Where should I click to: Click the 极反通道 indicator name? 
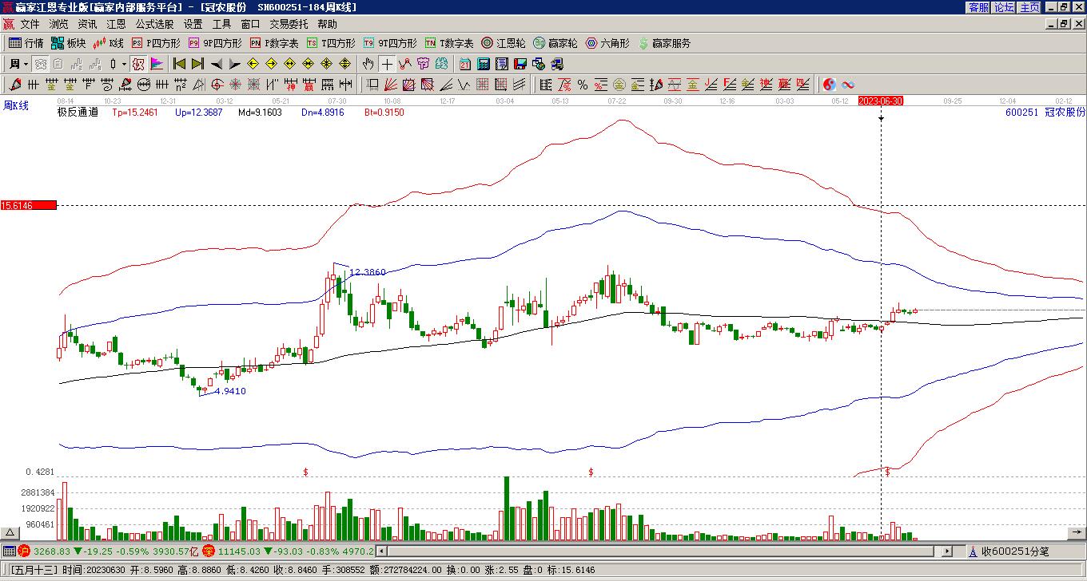pos(78,113)
